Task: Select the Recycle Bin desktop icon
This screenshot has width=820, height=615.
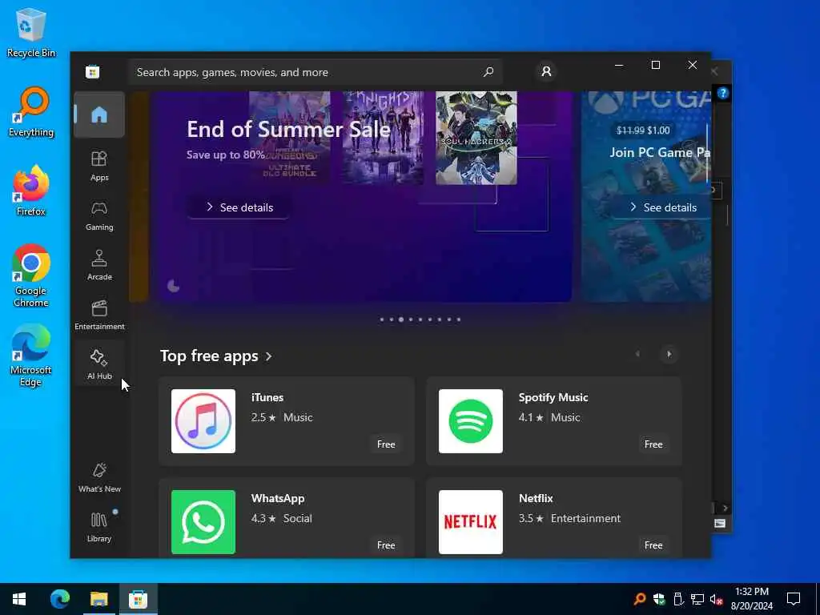Action: (x=31, y=33)
